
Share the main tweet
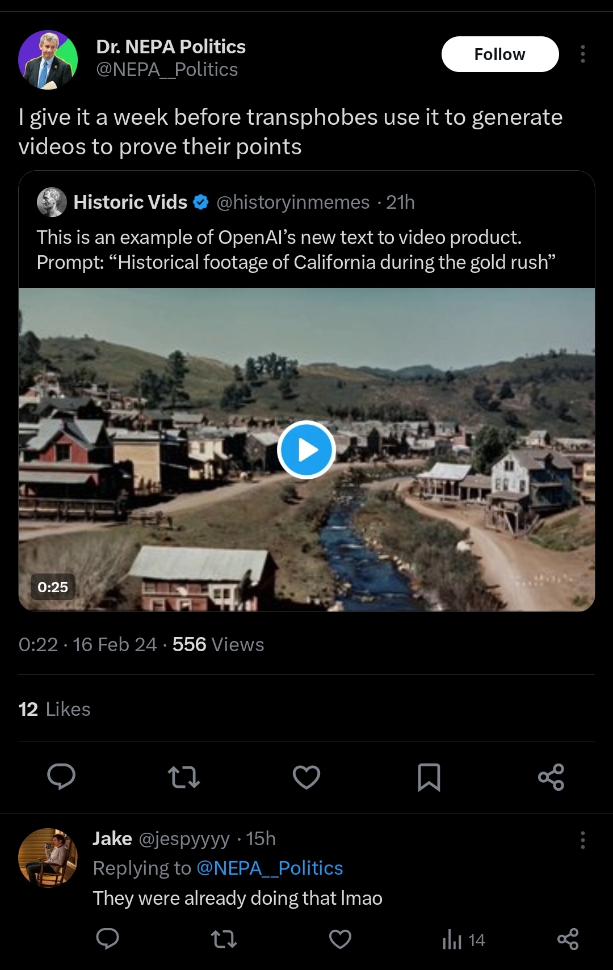click(x=551, y=777)
